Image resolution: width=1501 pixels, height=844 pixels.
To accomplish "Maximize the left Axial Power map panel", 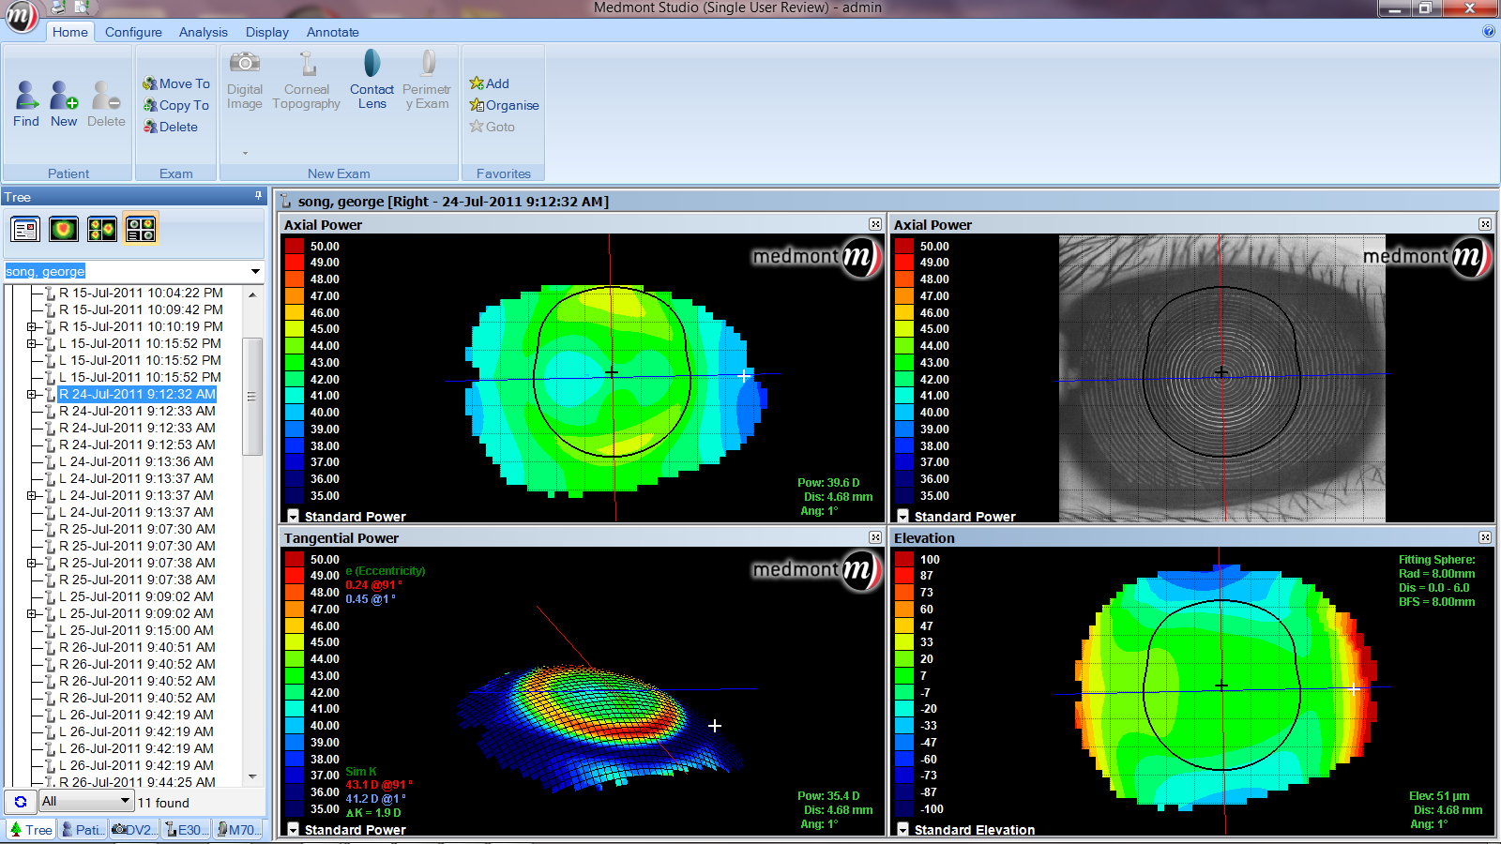I will 875,224.
